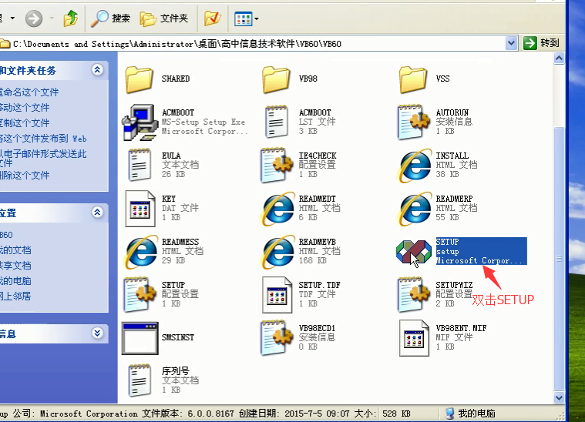This screenshot has height=422, width=585.
Task: Click the vertical scrollbar thumb
Action: 559,259
